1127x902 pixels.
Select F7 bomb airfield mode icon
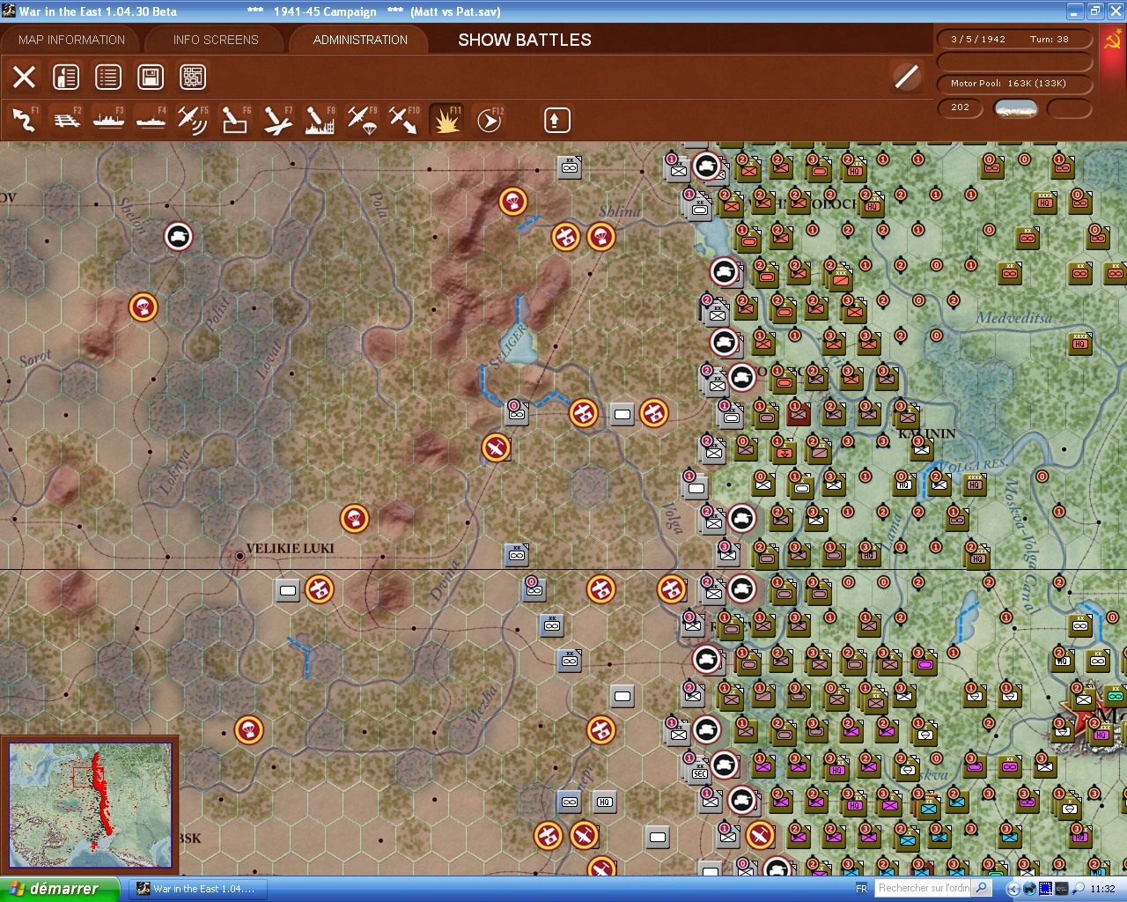(277, 120)
